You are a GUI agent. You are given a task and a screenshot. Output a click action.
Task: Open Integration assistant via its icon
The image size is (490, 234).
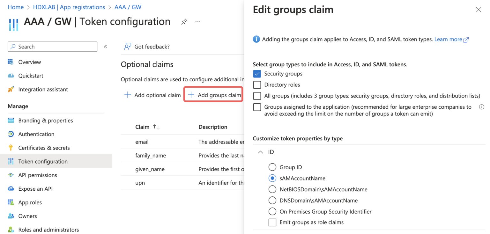[11, 89]
